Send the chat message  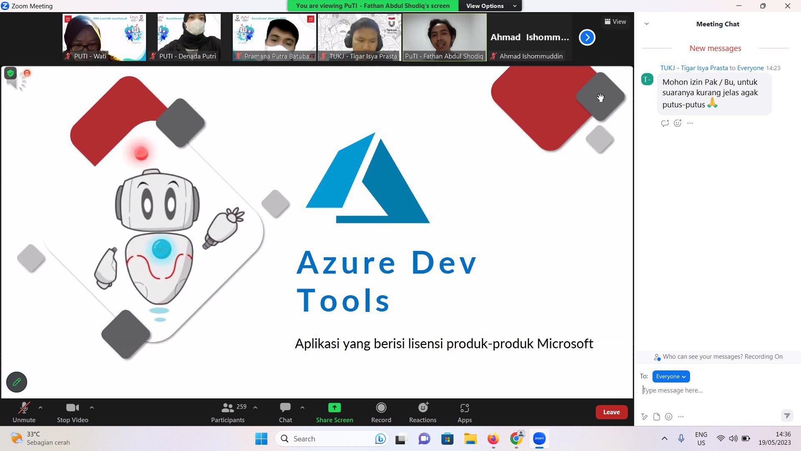point(786,416)
